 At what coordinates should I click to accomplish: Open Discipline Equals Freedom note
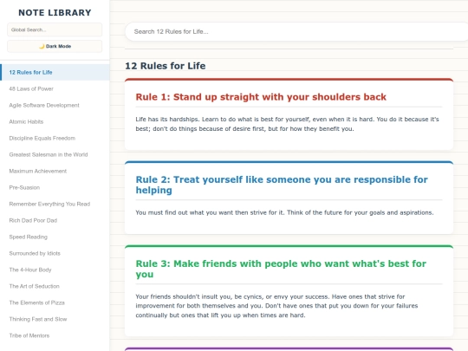point(55,138)
